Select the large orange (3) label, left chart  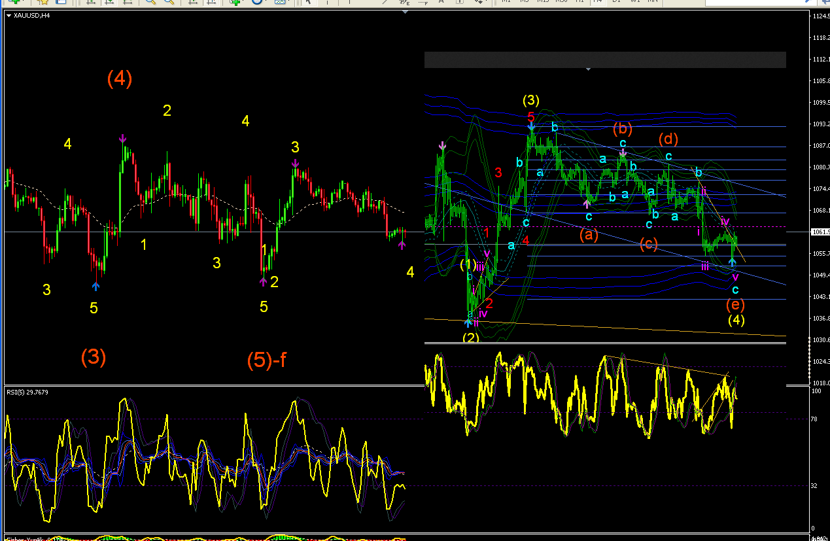coord(94,357)
